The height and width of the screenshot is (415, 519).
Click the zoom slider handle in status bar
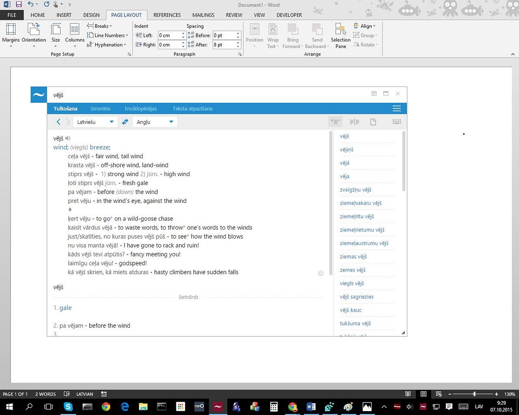coord(474,394)
